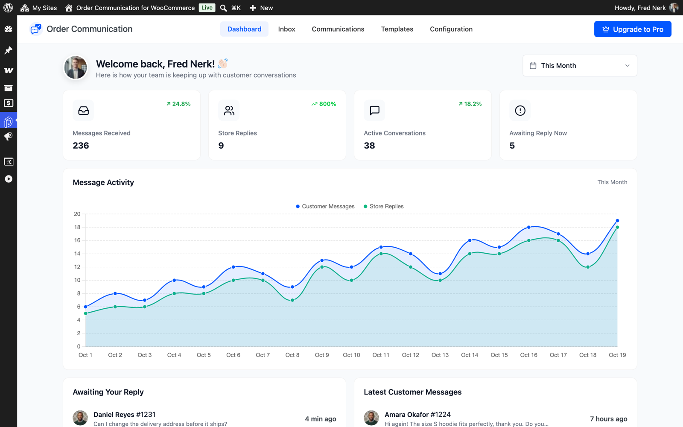Open the pushpin Posts sidebar icon
683x427 pixels.
(9, 50)
